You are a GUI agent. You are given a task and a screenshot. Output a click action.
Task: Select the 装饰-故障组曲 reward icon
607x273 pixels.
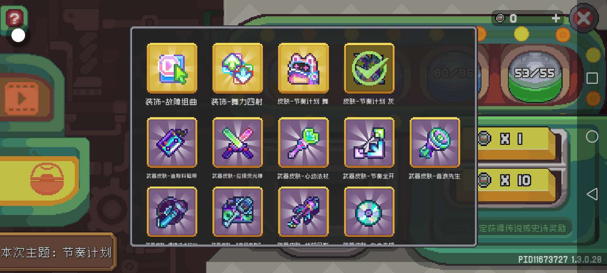(x=172, y=68)
